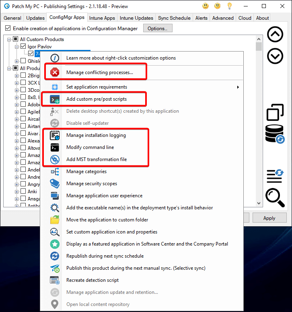Image resolution: width=292 pixels, height=312 pixels.
Task: Click the copy windows icon on right
Action: pos(275,112)
